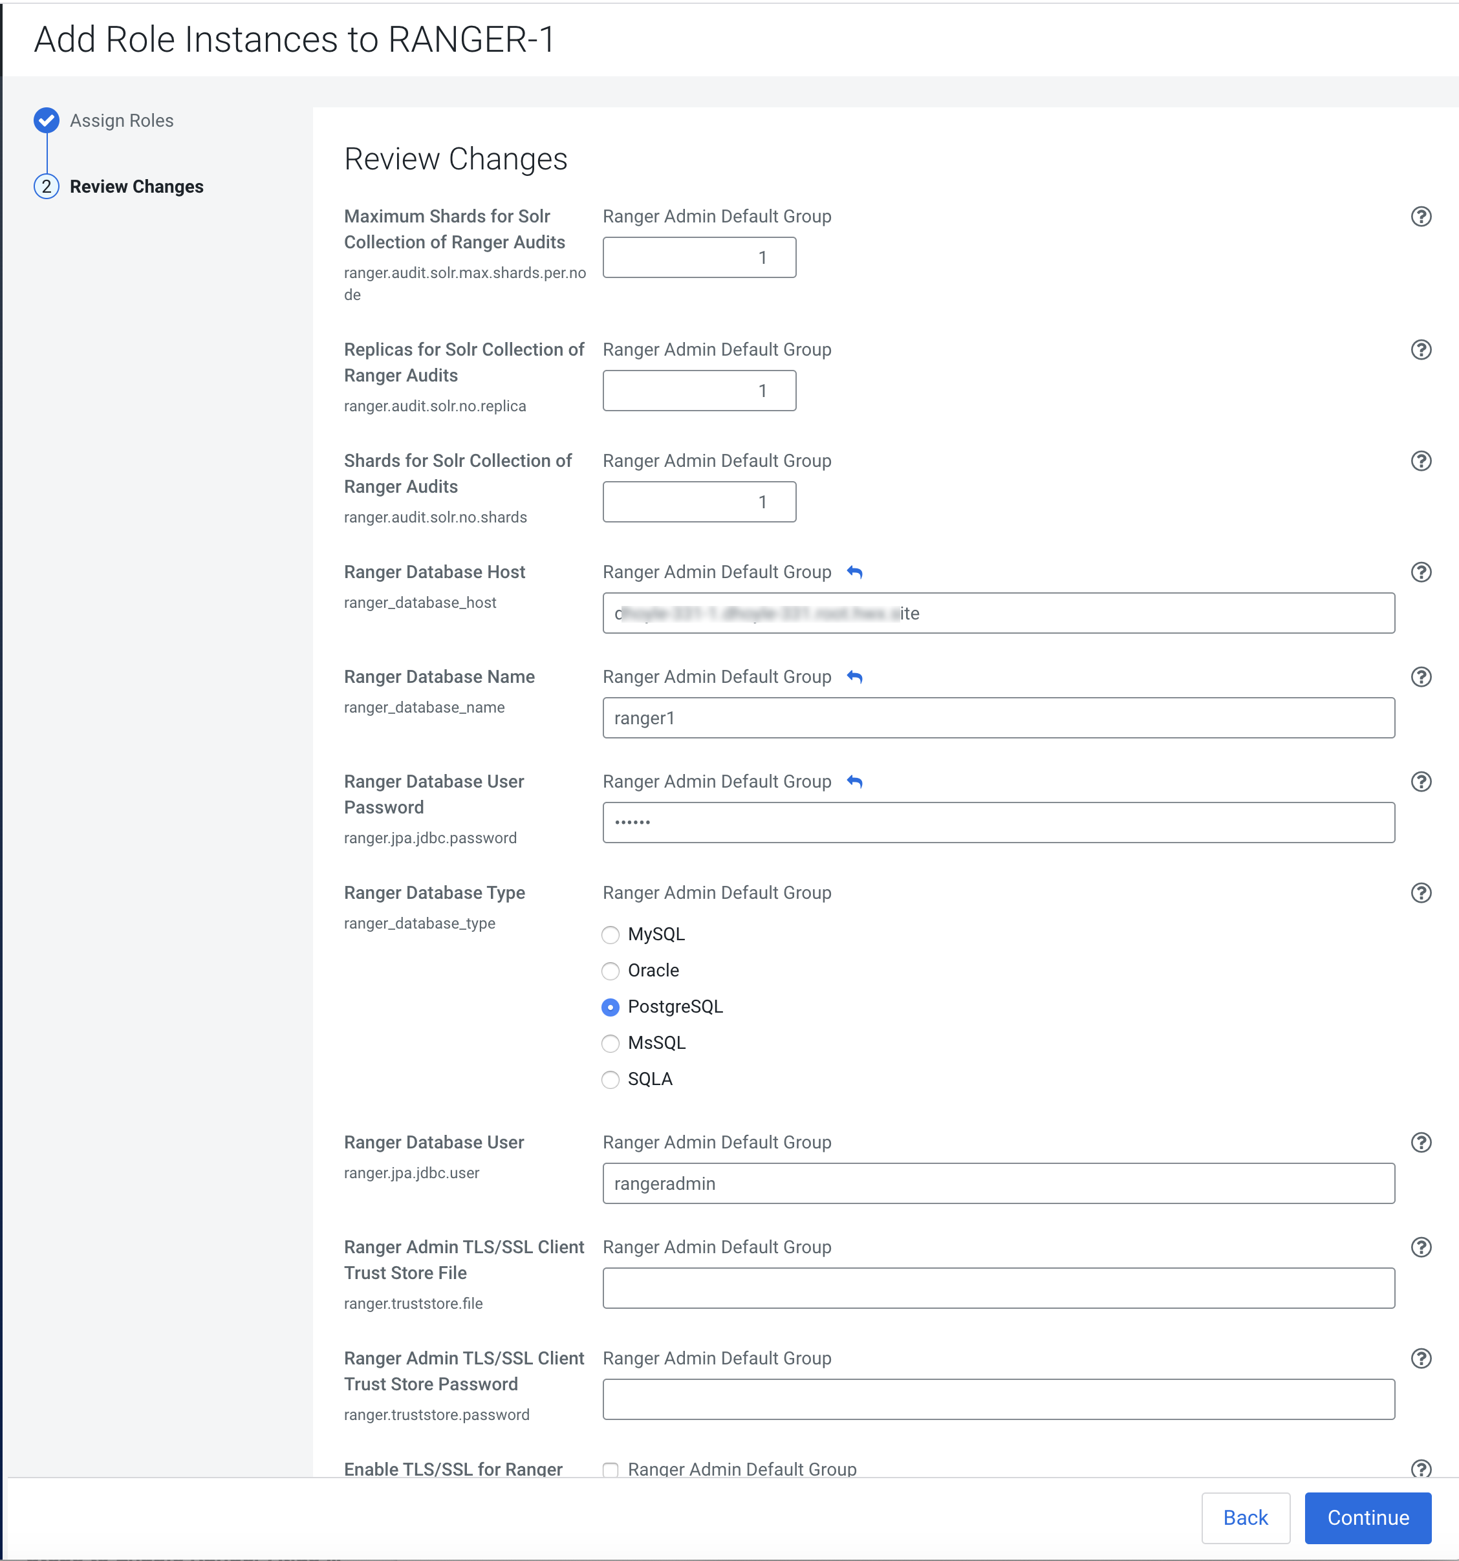Image resolution: width=1459 pixels, height=1561 pixels.
Task: Open help icon for Ranger Database Host
Action: point(1421,572)
